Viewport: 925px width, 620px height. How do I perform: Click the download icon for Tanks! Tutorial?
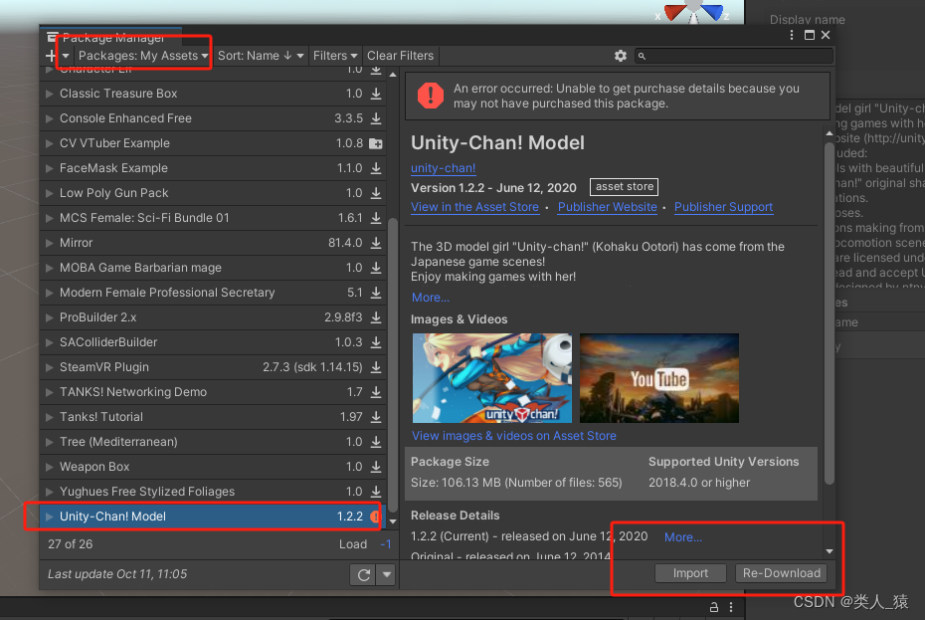[x=375, y=417]
